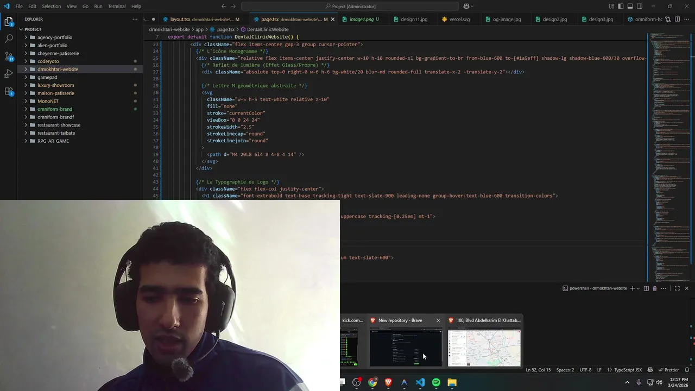Click the open changes (compare) icon
Image resolution: width=695 pixels, height=391 pixels.
pos(668,19)
